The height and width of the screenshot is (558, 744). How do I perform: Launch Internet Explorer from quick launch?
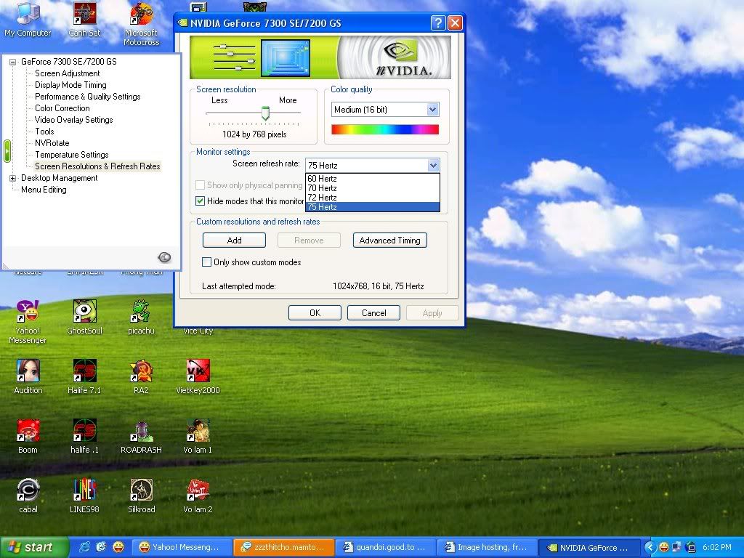[x=84, y=547]
